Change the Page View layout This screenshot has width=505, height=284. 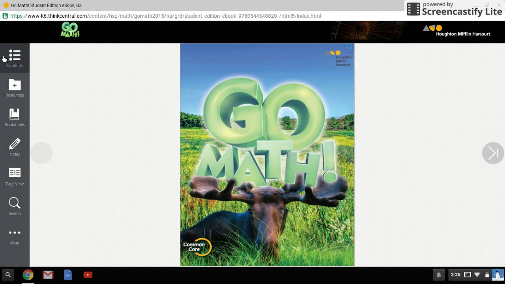point(15,177)
